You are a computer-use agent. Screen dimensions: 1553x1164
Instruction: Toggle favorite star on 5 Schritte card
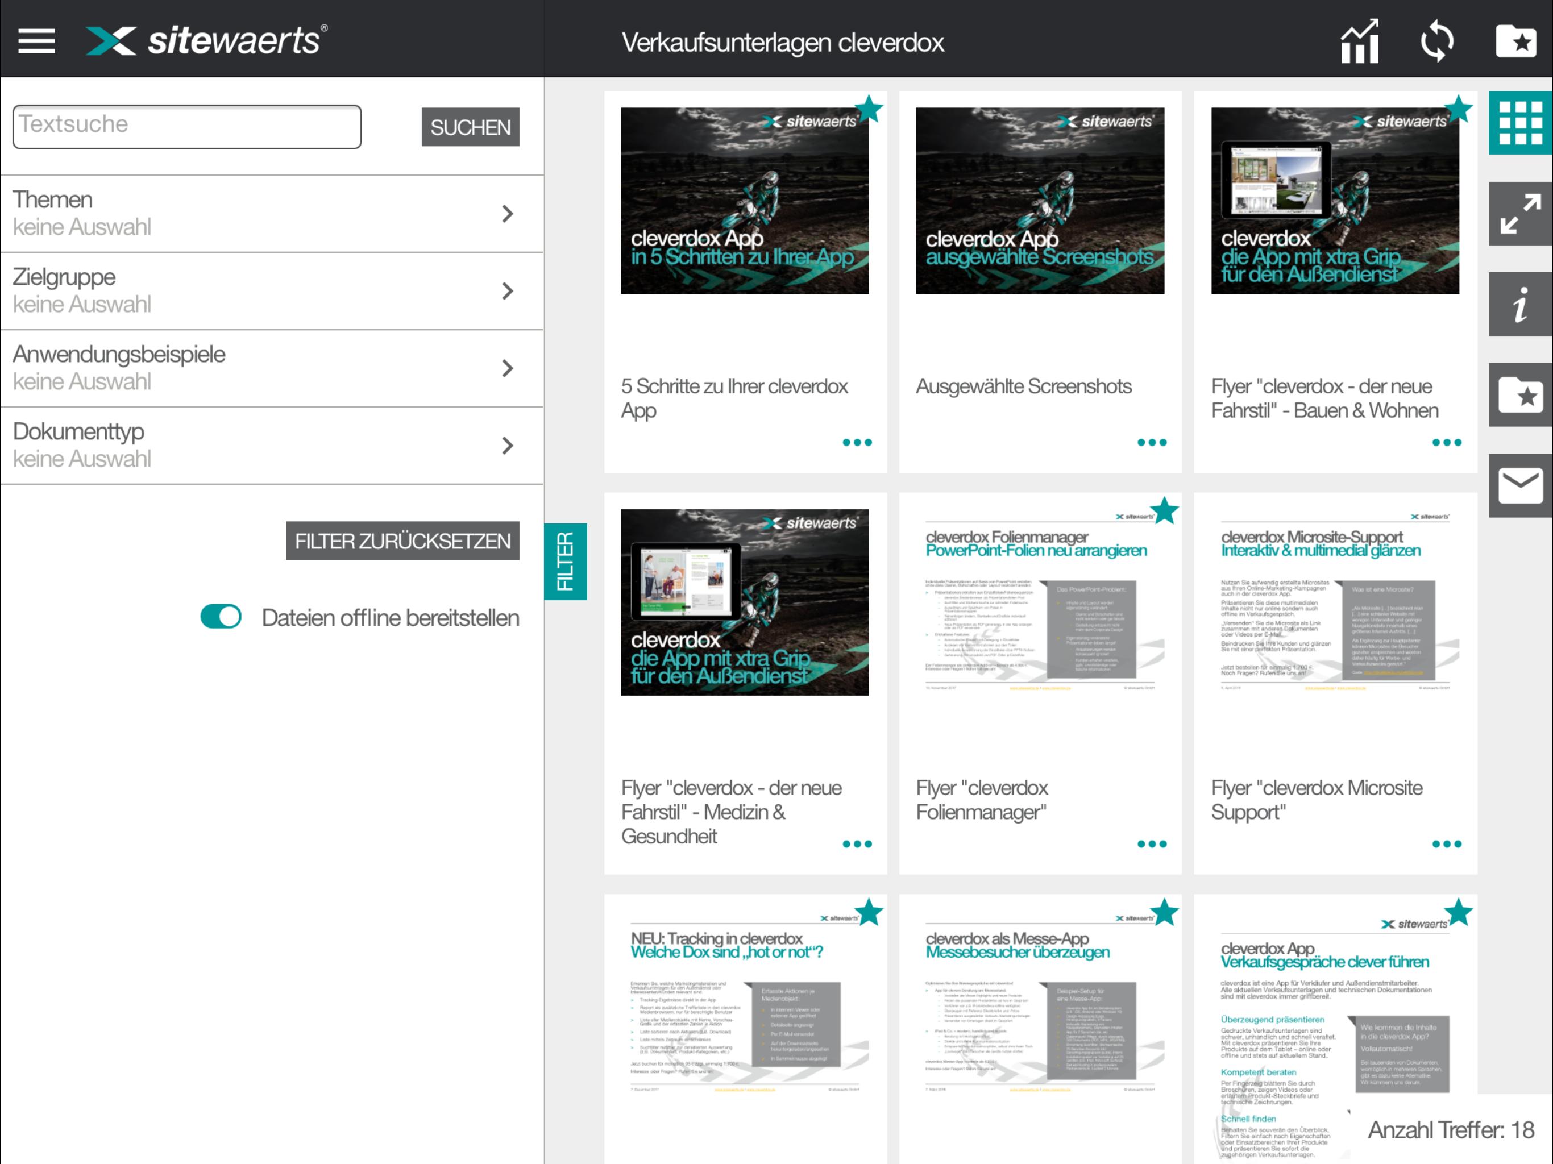coord(869,109)
